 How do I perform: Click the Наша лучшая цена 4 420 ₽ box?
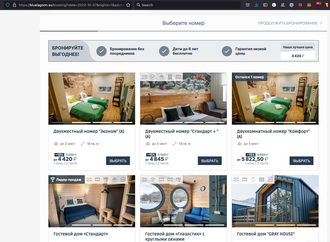tap(298, 51)
